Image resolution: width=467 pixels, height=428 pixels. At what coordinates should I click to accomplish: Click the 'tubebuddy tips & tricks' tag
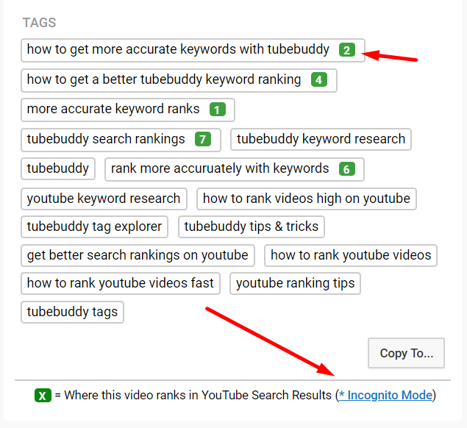tap(252, 227)
